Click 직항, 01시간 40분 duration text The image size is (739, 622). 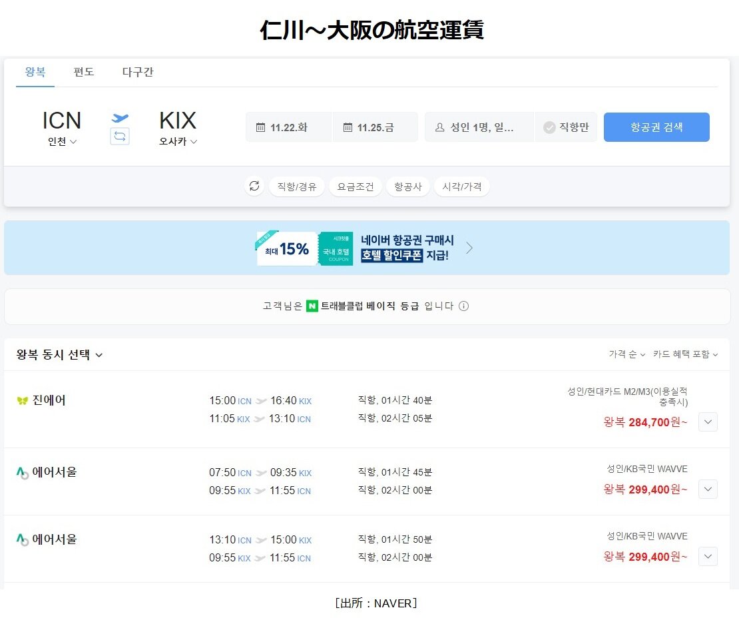395,400
